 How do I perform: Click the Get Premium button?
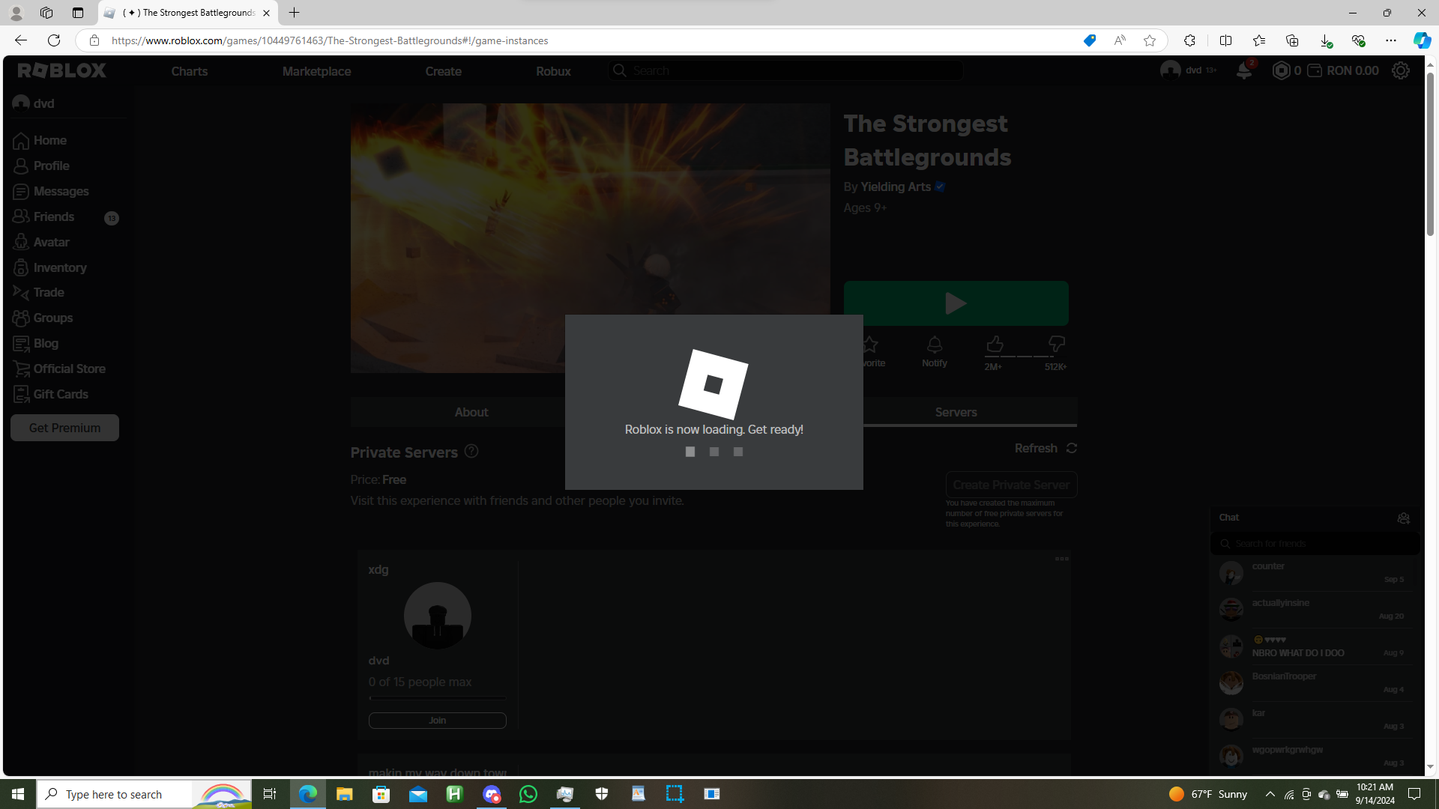tap(64, 428)
